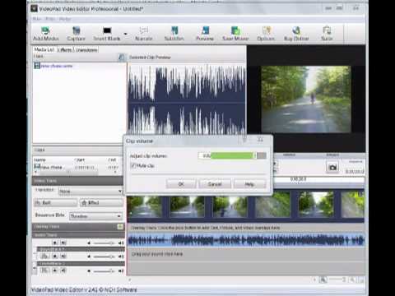Click the Name column header in clip list

tap(40, 160)
